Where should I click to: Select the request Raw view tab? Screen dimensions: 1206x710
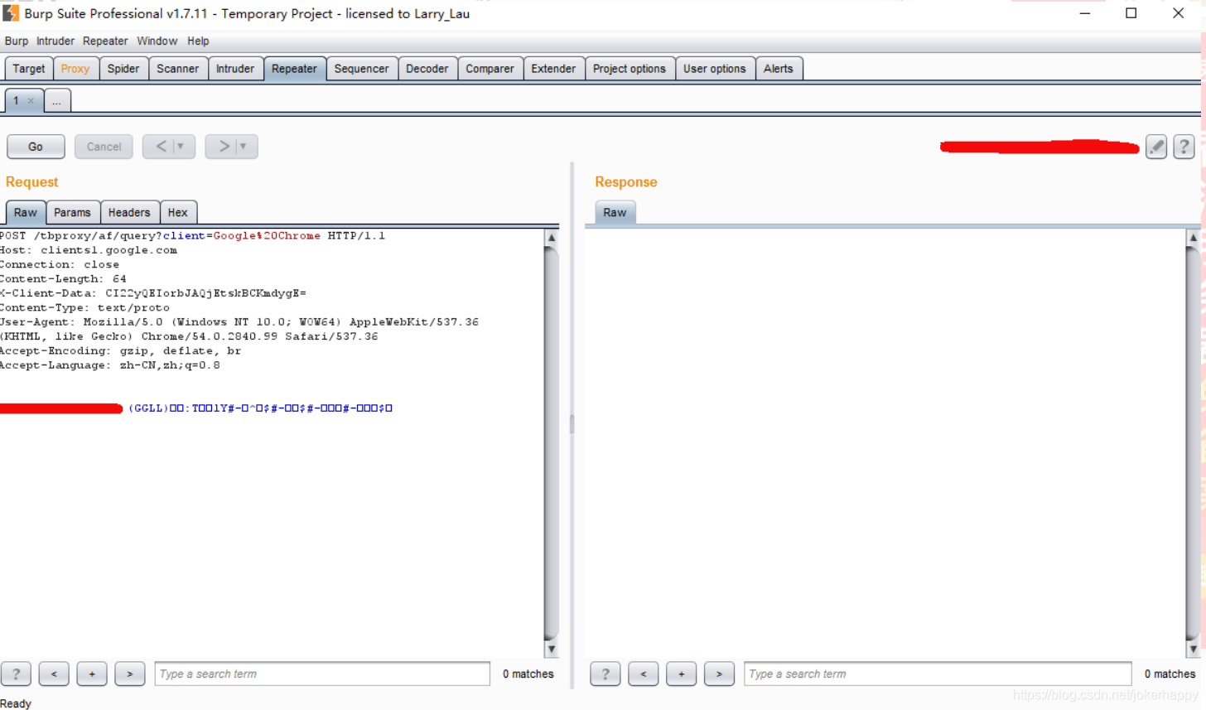(26, 213)
